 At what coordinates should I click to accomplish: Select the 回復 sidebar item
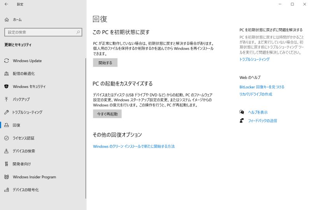coord(43,125)
